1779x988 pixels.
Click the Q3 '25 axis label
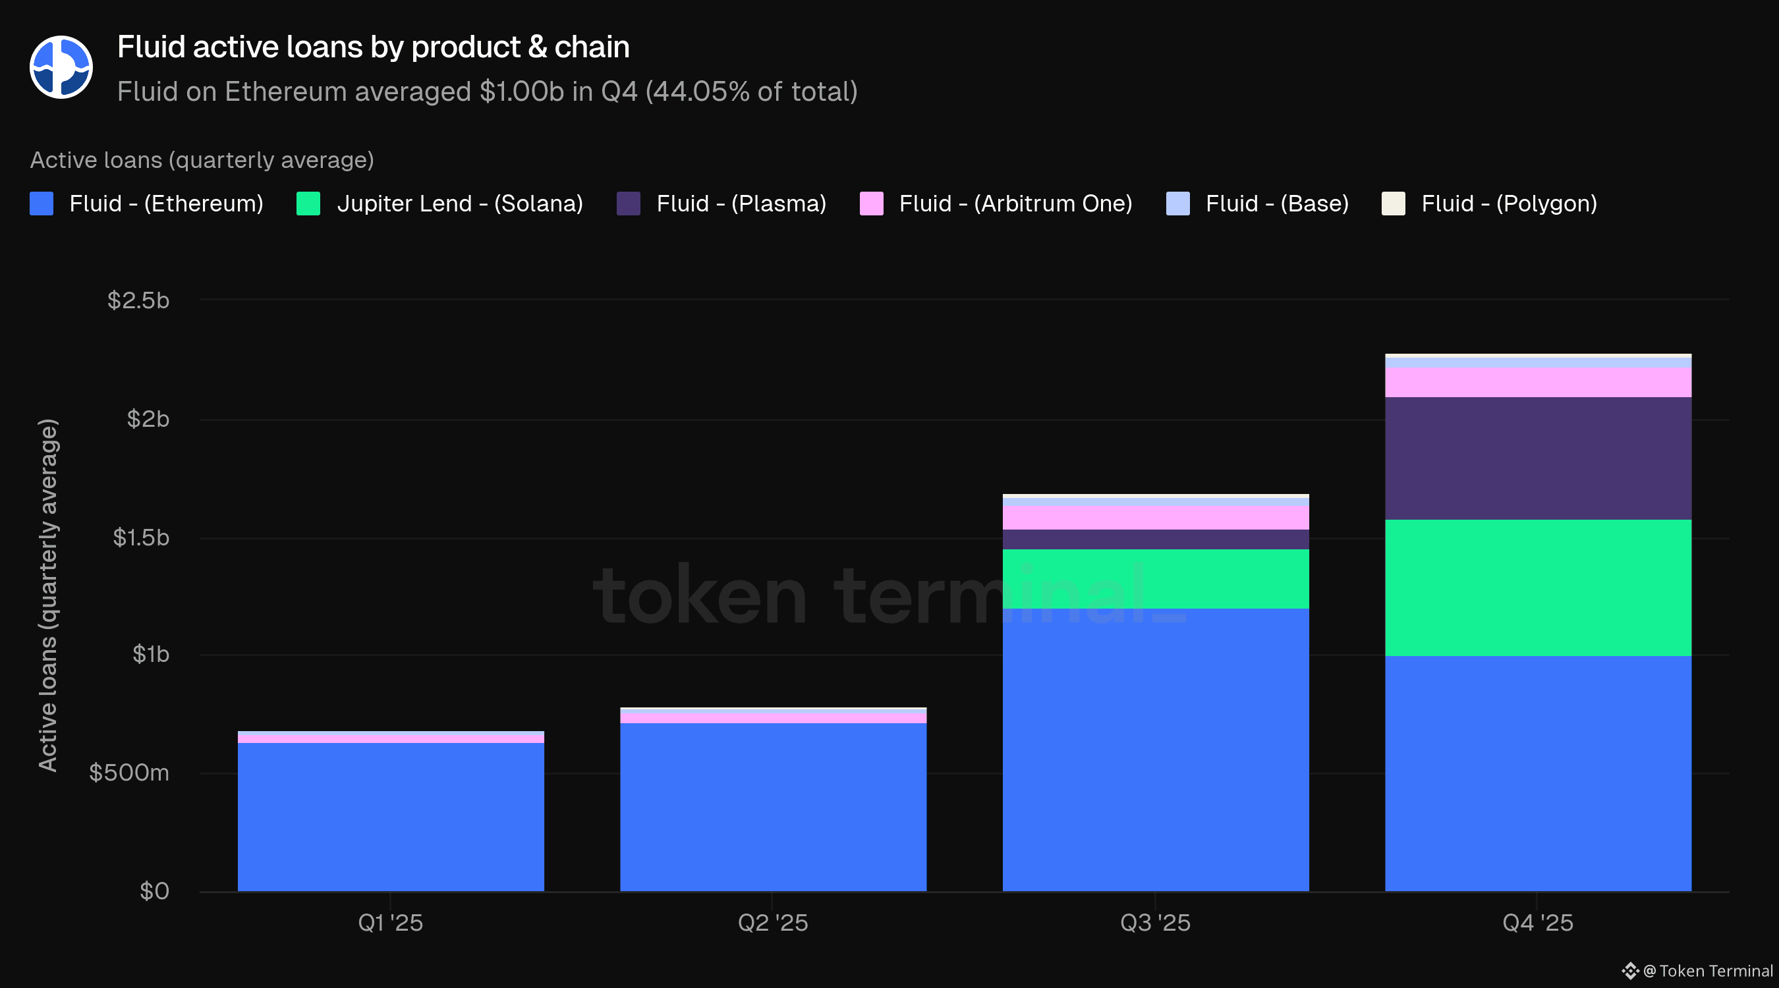pos(1154,922)
